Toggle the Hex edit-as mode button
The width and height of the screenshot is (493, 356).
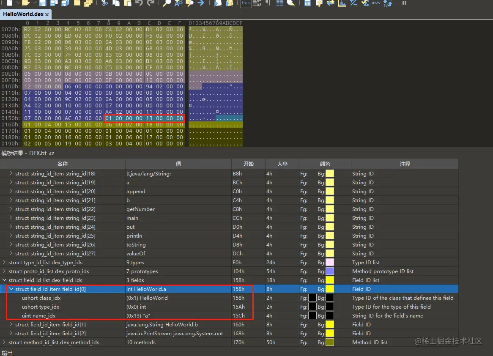pos(246,3)
